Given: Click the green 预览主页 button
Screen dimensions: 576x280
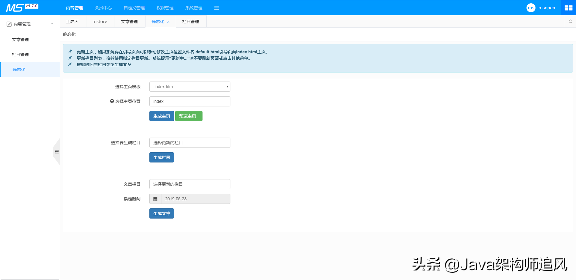Looking at the screenshot, I should (x=188, y=116).
